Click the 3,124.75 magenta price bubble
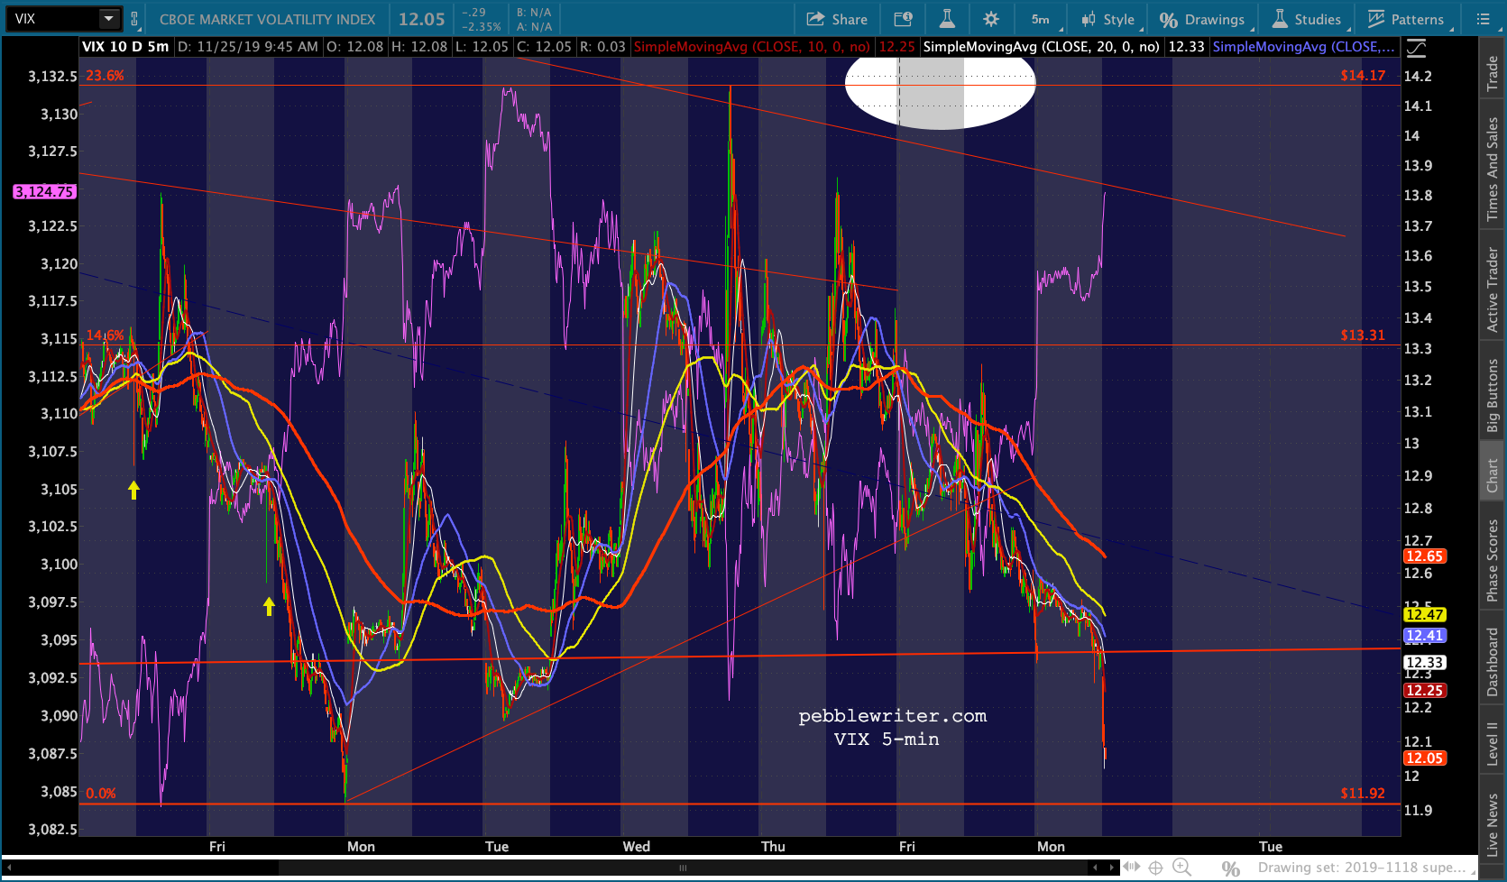The width and height of the screenshot is (1507, 882). [44, 191]
